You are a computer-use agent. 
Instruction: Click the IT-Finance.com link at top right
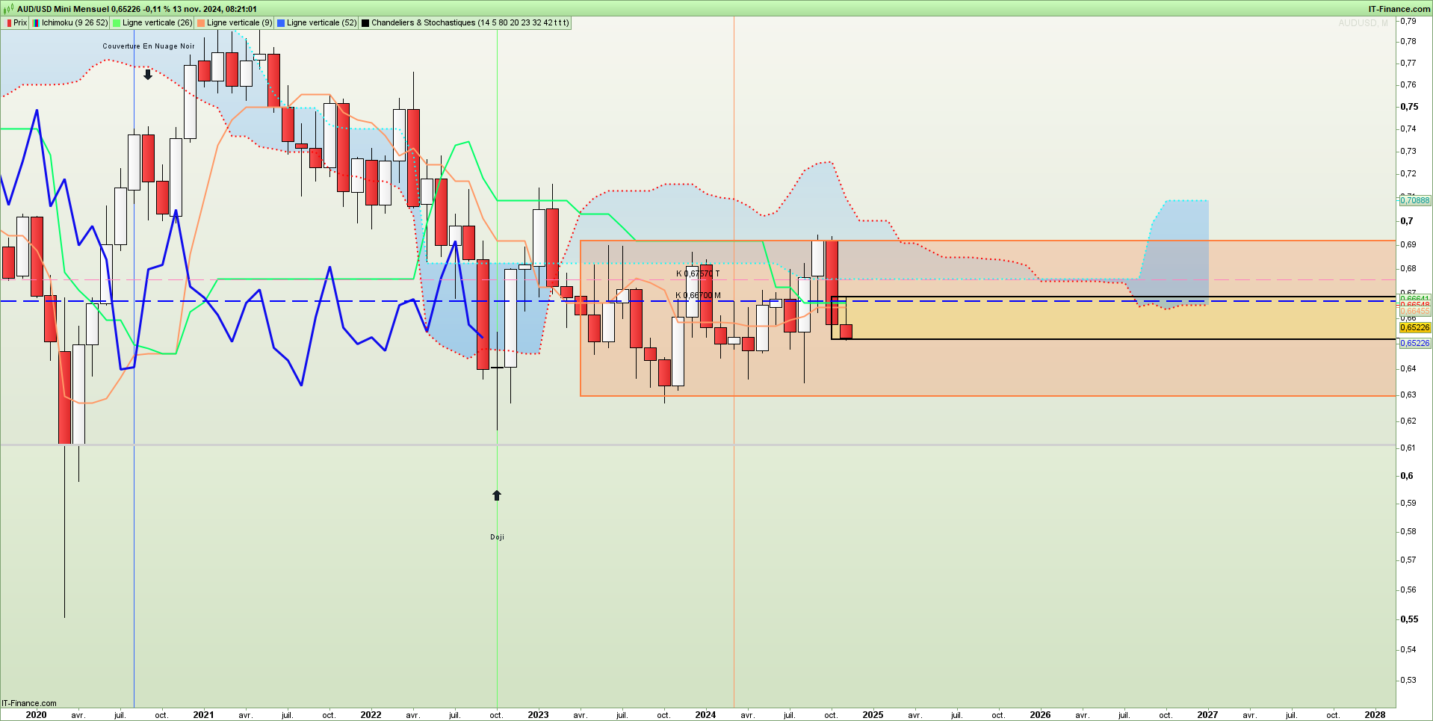[1399, 9]
